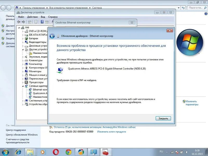208x156 pixels.
Task: Expand the Клавиатуры category arrow
Action: pos(23,61)
